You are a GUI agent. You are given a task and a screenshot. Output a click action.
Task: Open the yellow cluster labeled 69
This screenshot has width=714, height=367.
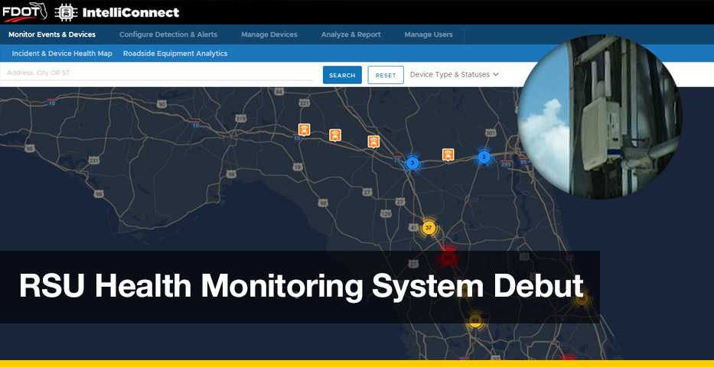coord(475,321)
